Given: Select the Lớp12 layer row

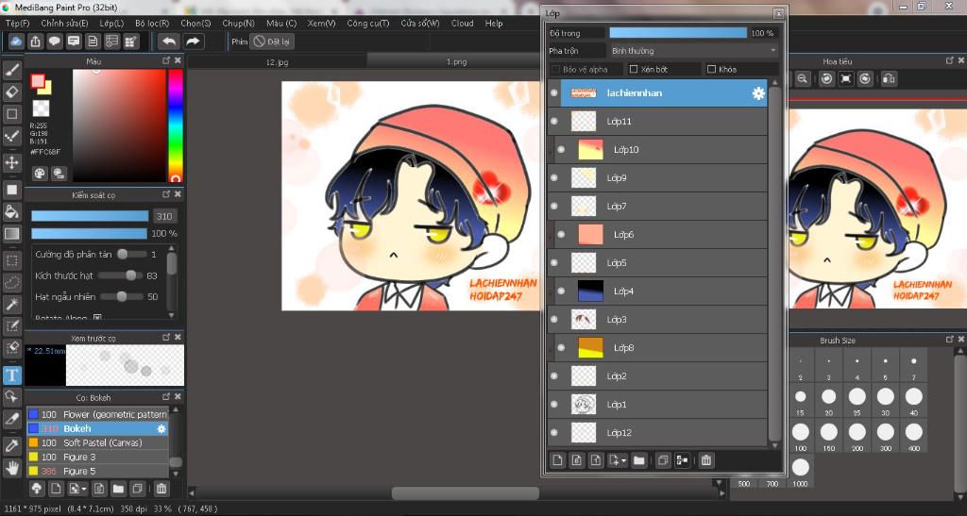Looking at the screenshot, I should coord(657,433).
